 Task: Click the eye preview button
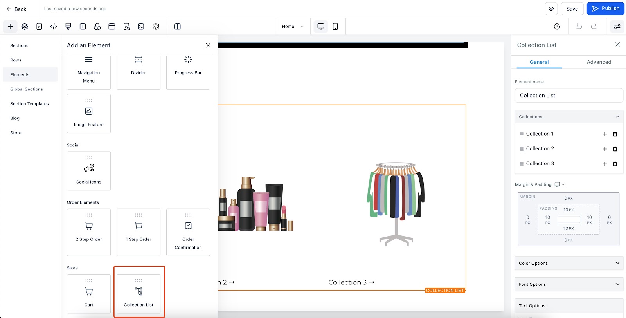(x=551, y=9)
